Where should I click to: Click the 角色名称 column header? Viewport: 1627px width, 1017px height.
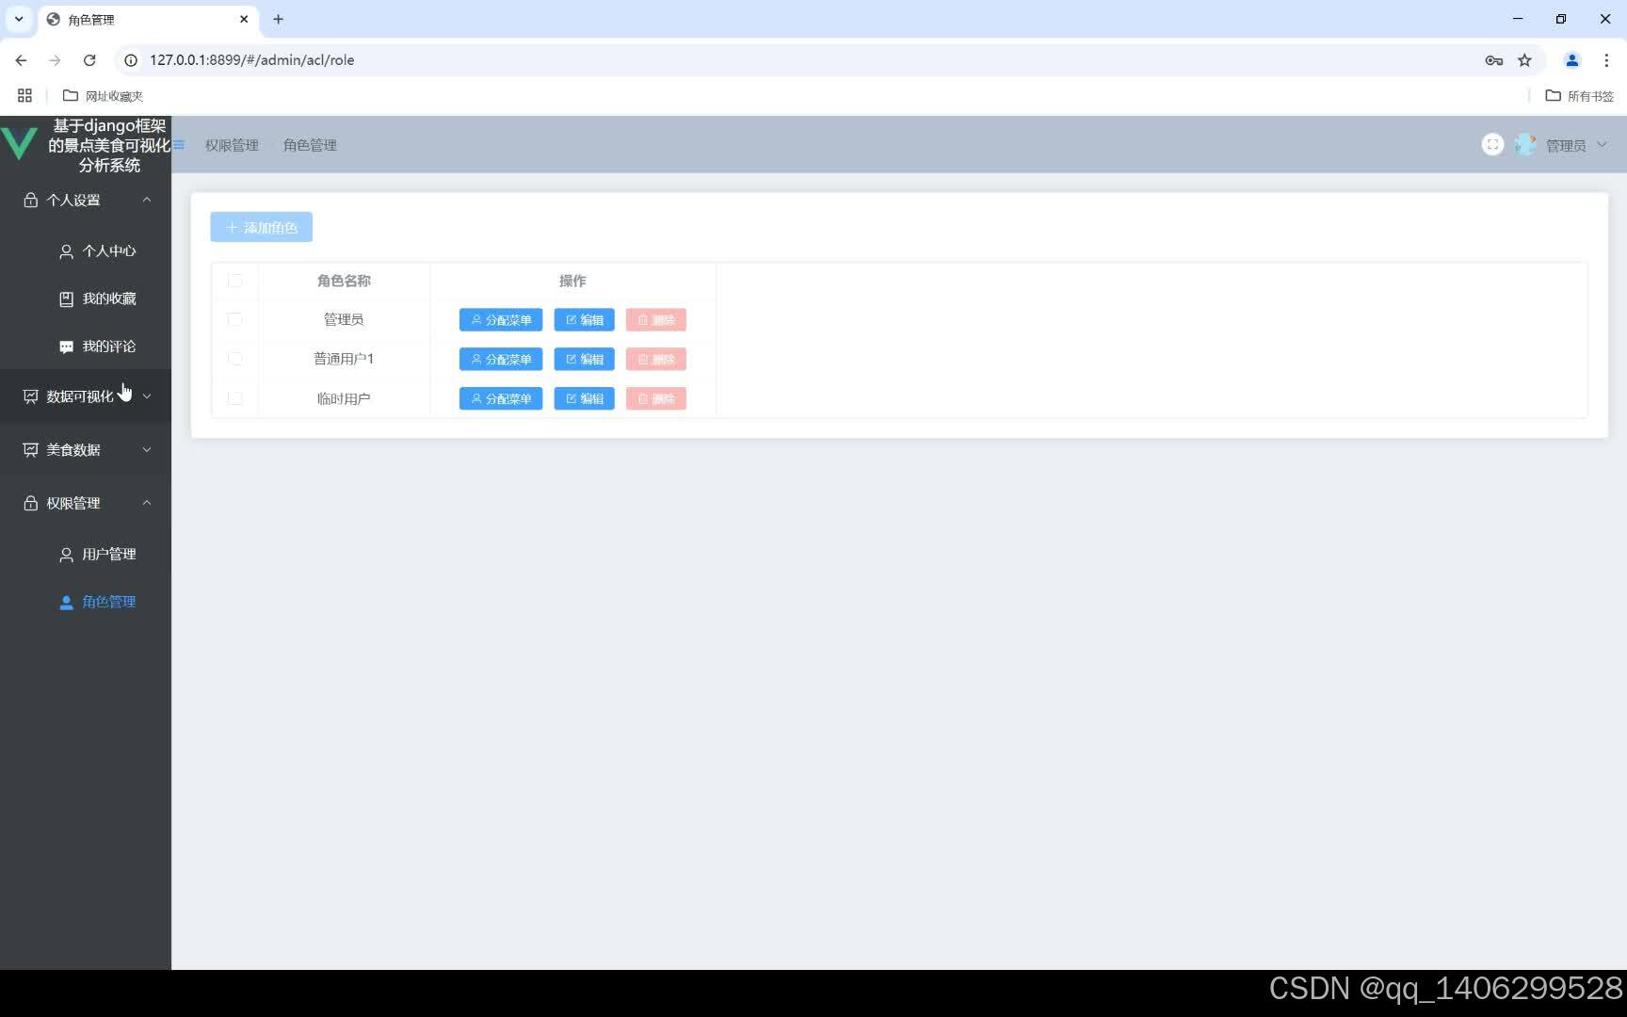tap(344, 281)
